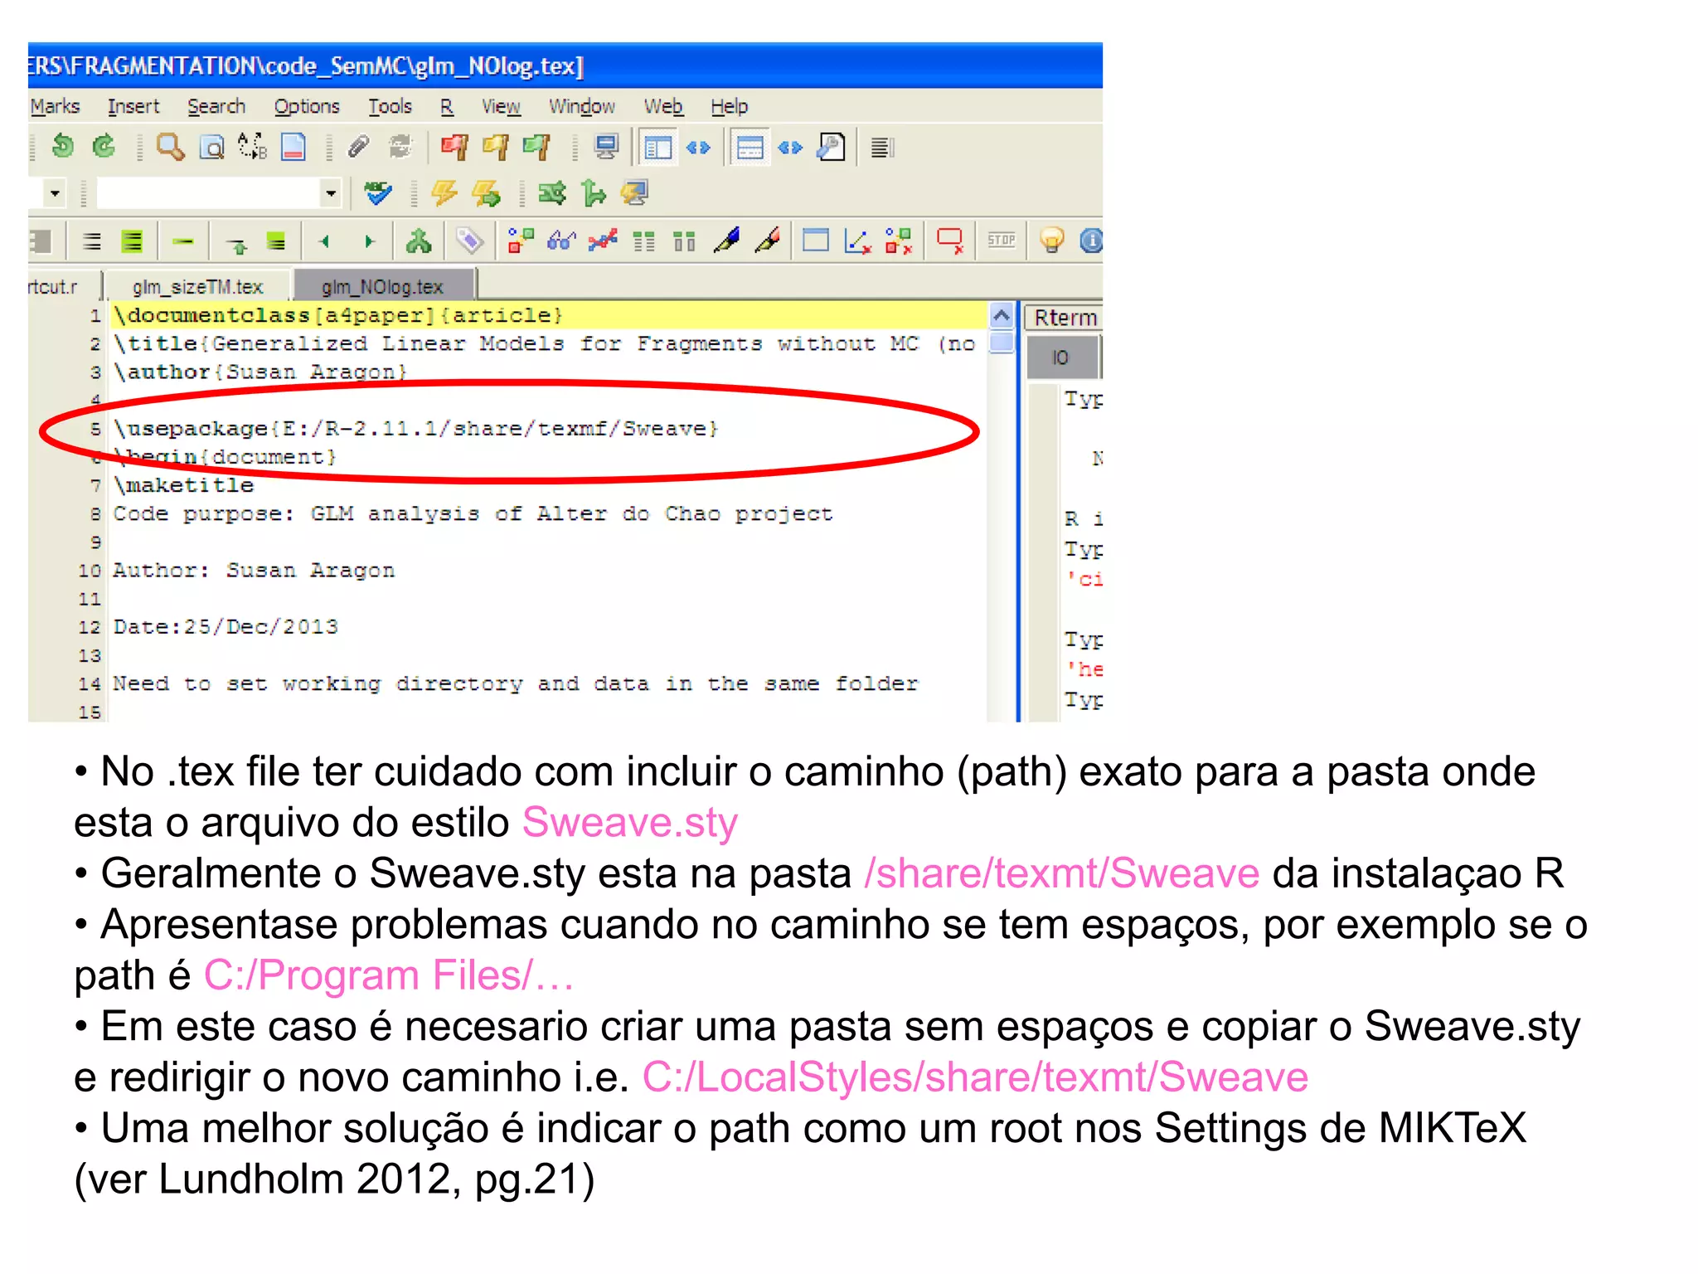Click the page with red bar icon
The width and height of the screenshot is (1698, 1274).
coord(294,148)
